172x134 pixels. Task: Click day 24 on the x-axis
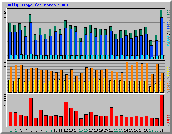pos(126,130)
